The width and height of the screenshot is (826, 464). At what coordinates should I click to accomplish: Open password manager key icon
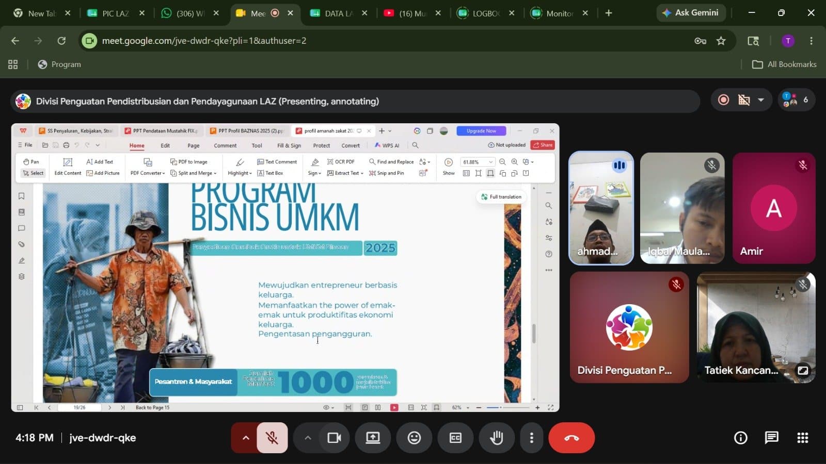coord(700,41)
